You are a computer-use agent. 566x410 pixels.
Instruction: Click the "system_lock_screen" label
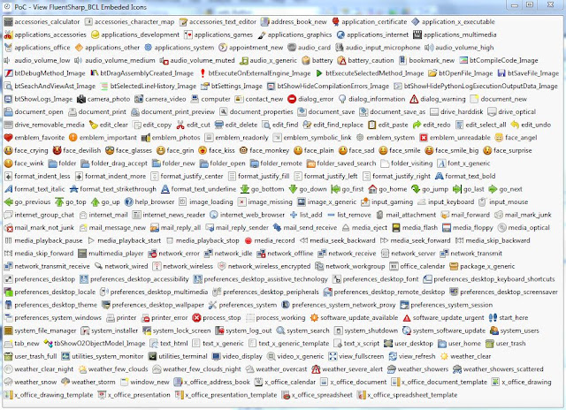[181, 330]
